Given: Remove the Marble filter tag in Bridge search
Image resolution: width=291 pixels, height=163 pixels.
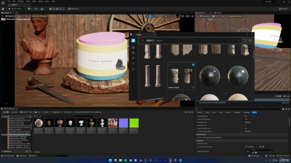Looking at the screenshot, I should pyautogui.click(x=153, y=40).
